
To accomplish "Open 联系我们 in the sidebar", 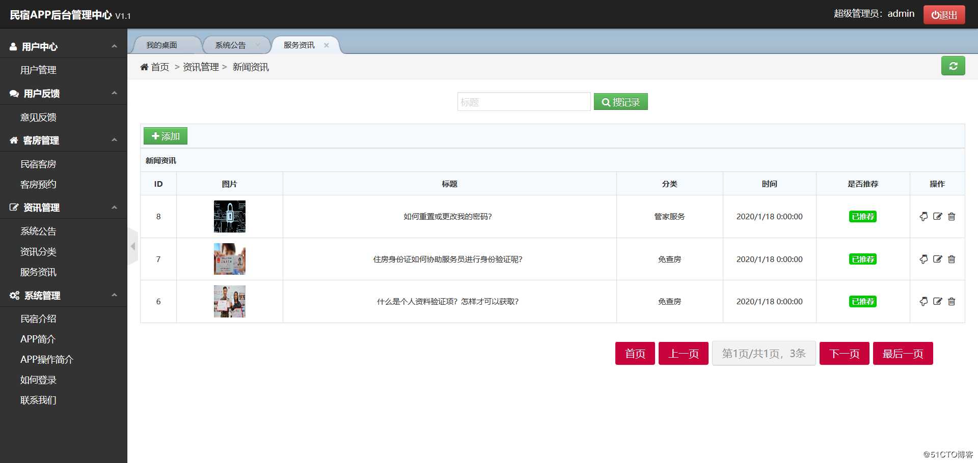I will [x=38, y=400].
